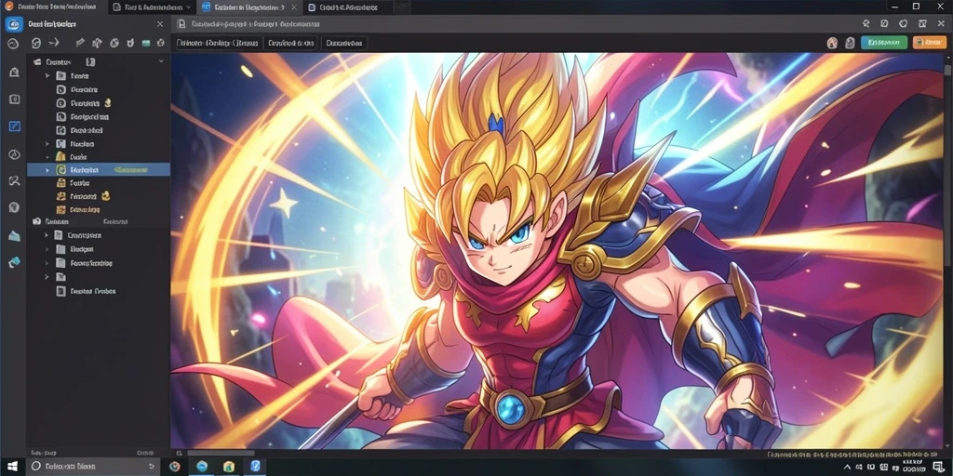This screenshot has height=476, width=953.
Task: Click the gray icon between avatar and green button
Action: [850, 43]
